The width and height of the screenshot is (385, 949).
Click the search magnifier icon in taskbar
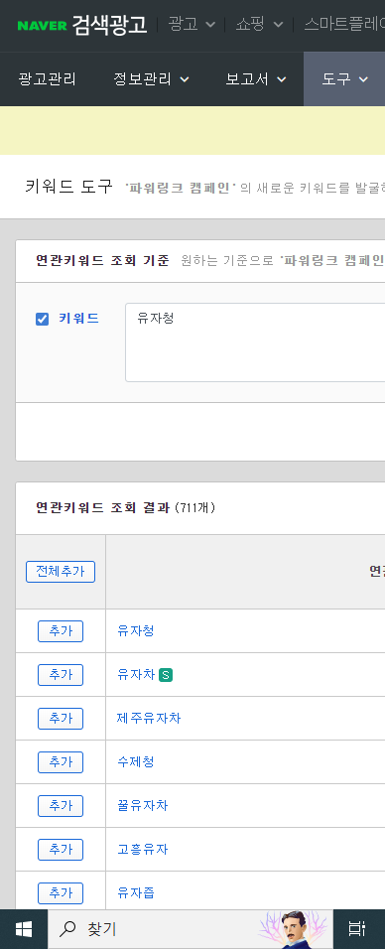coord(69,929)
